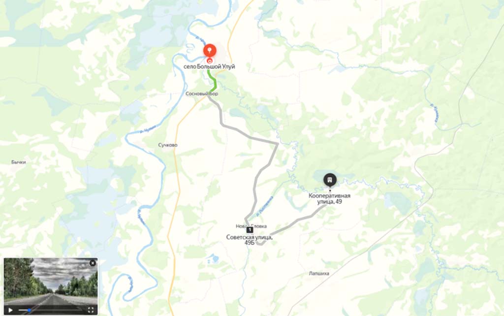
Task: Click the numbered waypoint 1 marker
Action: (x=250, y=230)
